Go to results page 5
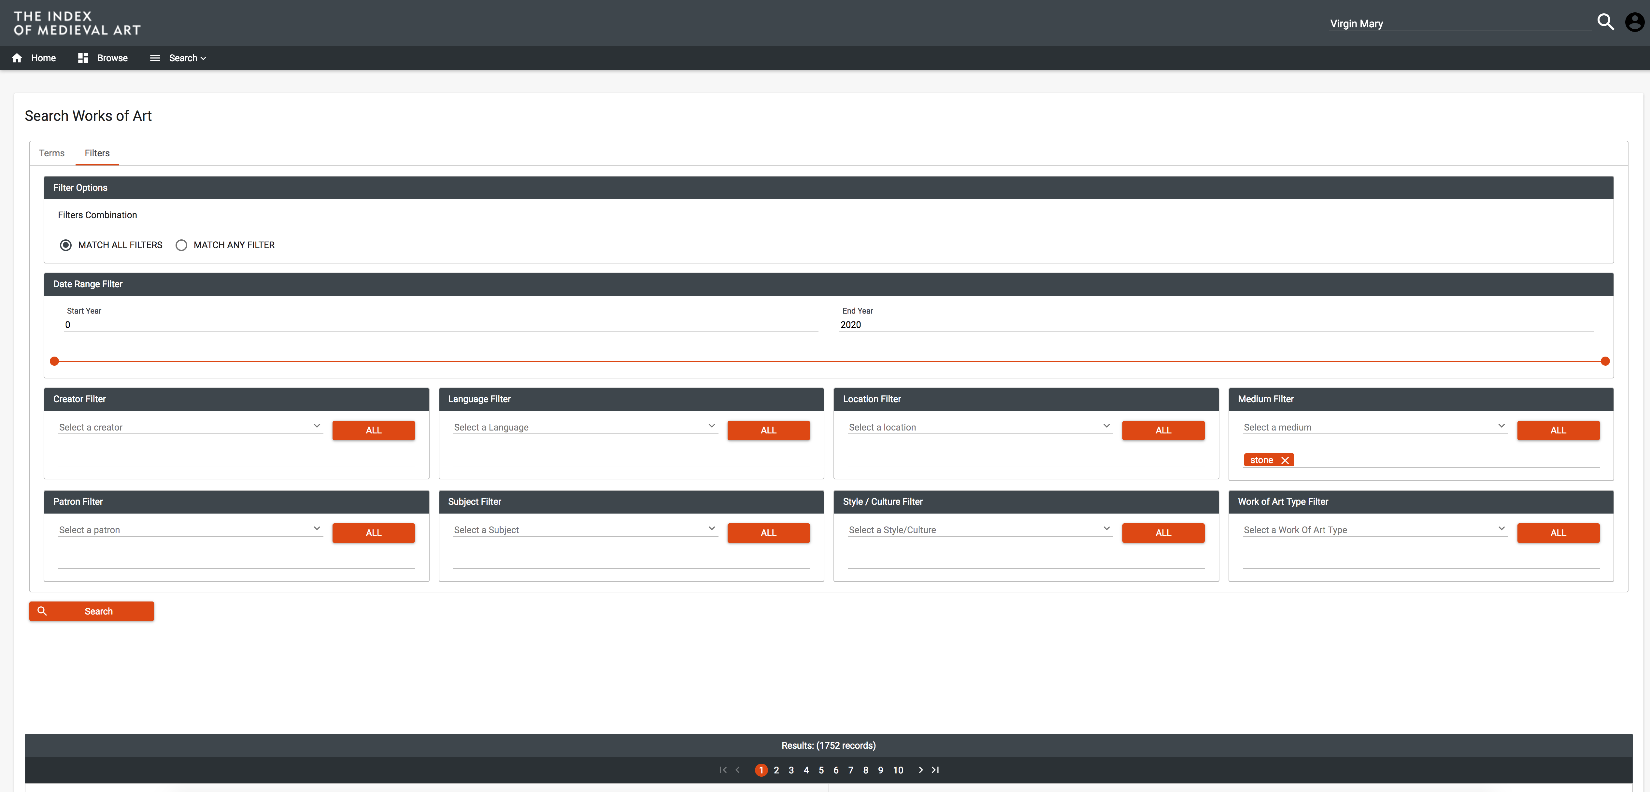Viewport: 1650px width, 792px height. [x=821, y=770]
